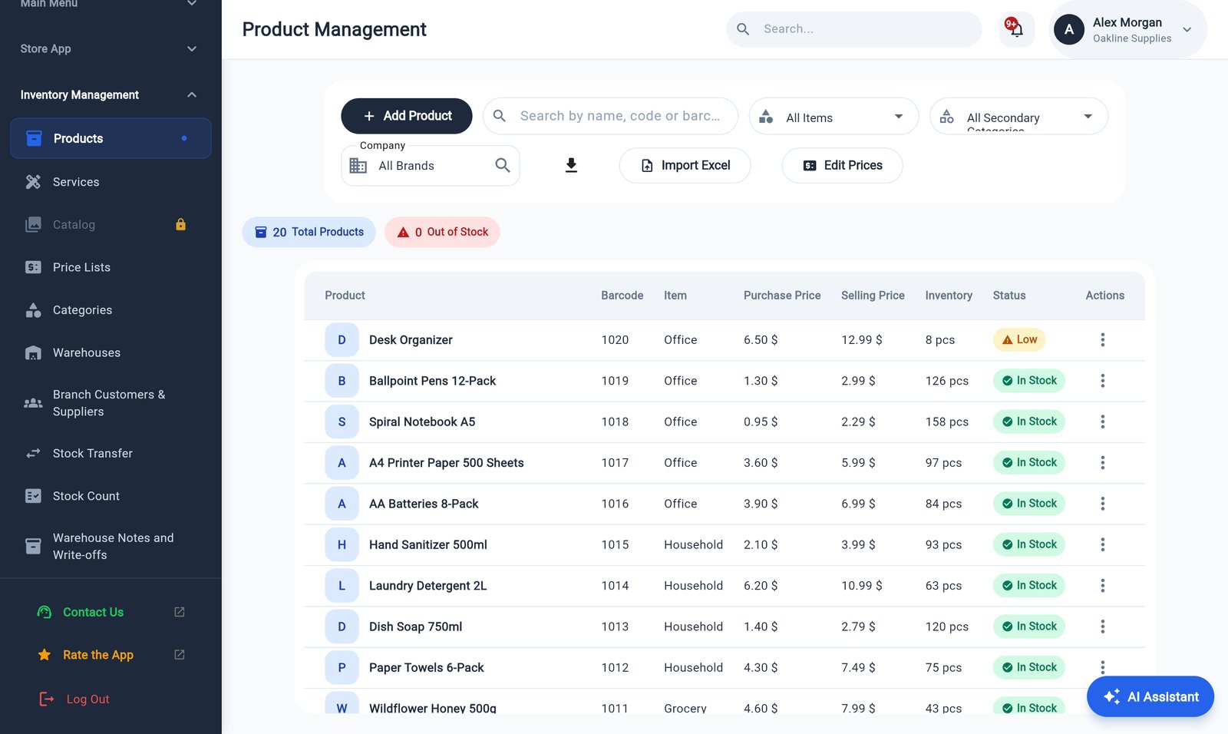1228x734 pixels.
Task: Open Branch Customers & Suppliers
Action: point(111,403)
